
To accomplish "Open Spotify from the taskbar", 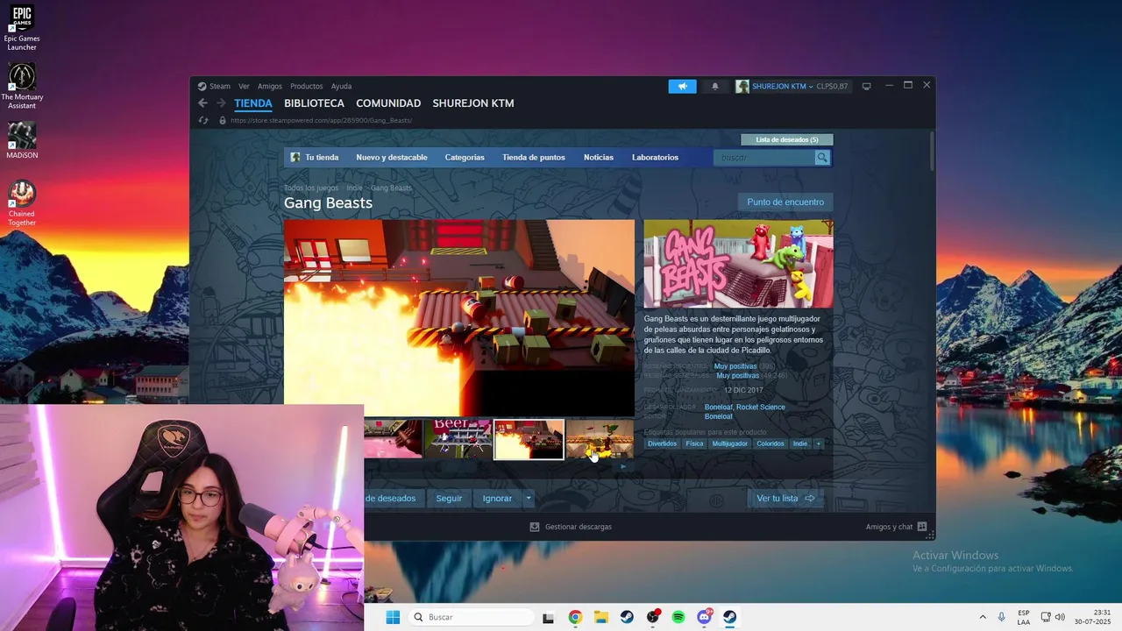I will click(678, 617).
